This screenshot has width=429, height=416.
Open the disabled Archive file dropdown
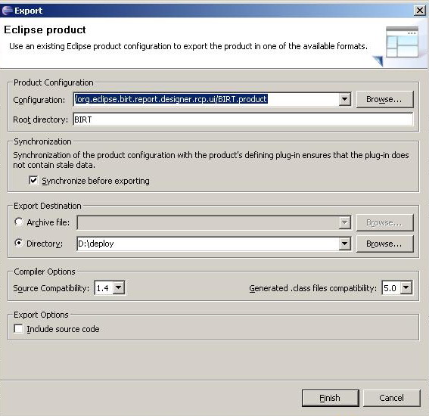345,222
